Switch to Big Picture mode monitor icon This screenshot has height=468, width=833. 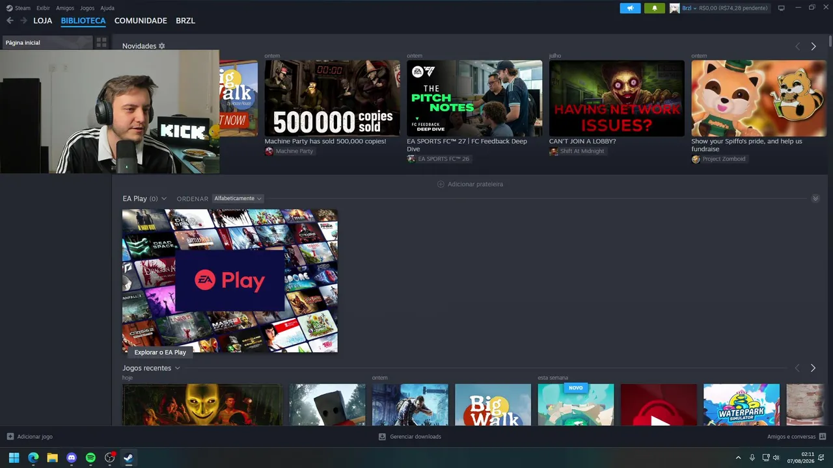pos(781,8)
